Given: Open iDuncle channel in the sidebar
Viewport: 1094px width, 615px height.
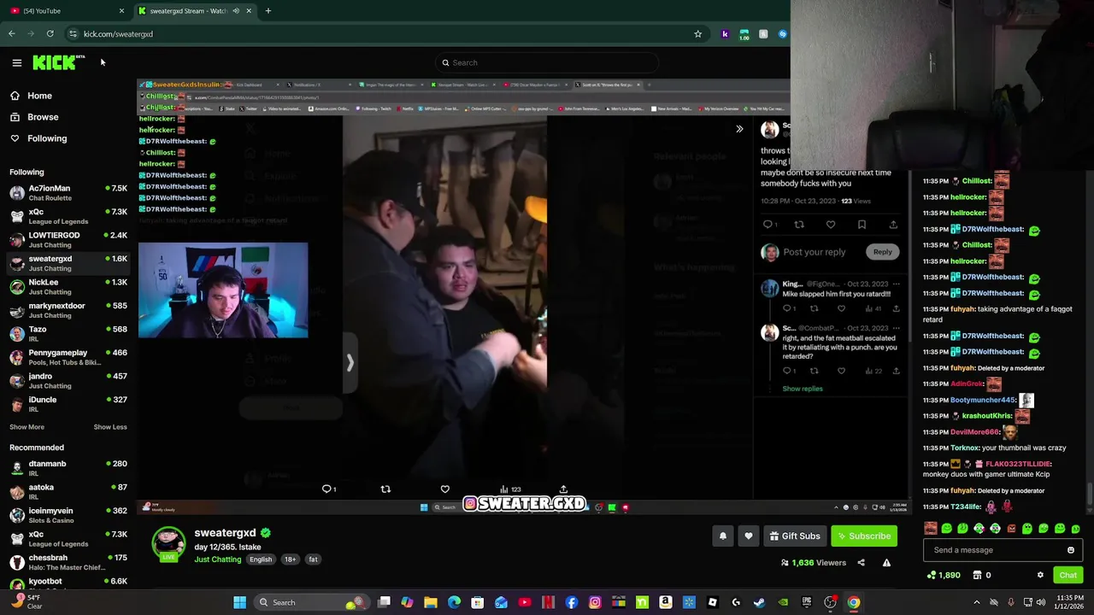Looking at the screenshot, I should point(68,405).
